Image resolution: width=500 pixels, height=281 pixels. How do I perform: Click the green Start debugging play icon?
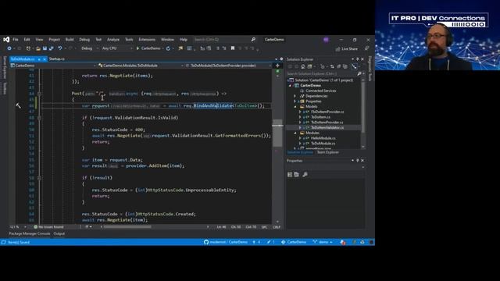coord(137,48)
